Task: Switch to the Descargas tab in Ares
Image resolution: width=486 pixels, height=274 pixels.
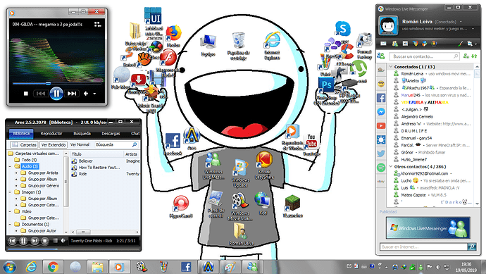Action: point(111,134)
